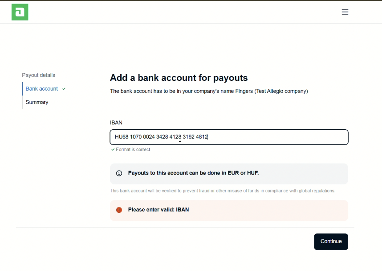The height and width of the screenshot is (271, 382).
Task: Click the green Altegio logo
Action: click(x=20, y=12)
